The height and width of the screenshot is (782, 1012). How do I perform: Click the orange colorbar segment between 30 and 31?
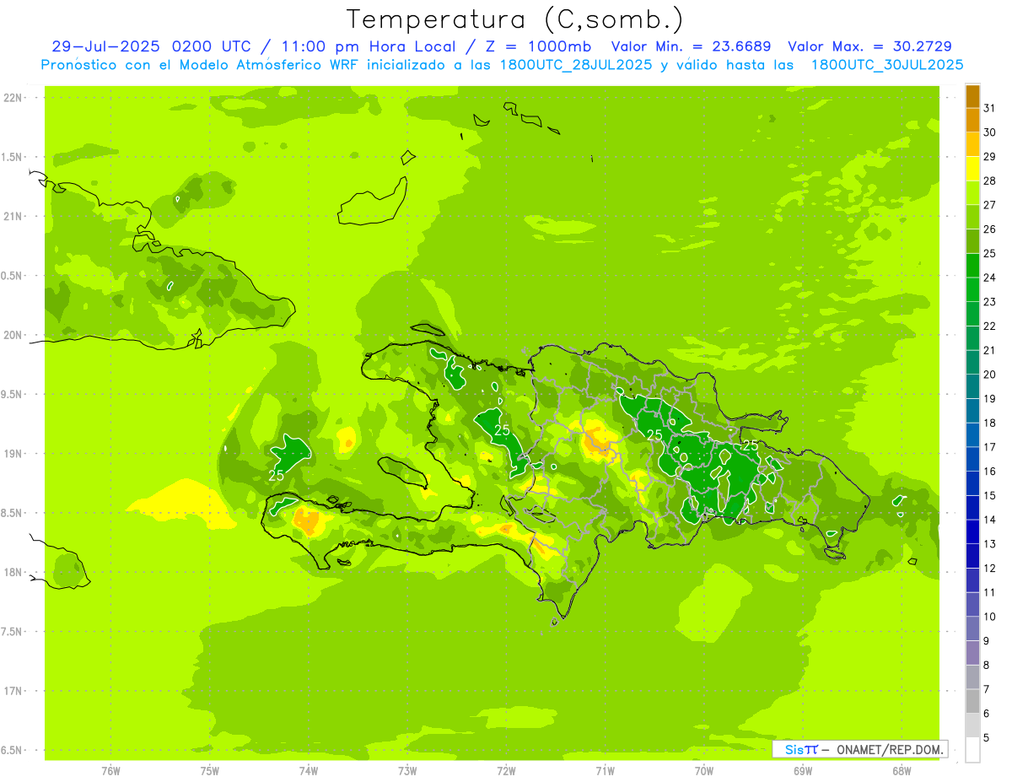click(x=972, y=120)
